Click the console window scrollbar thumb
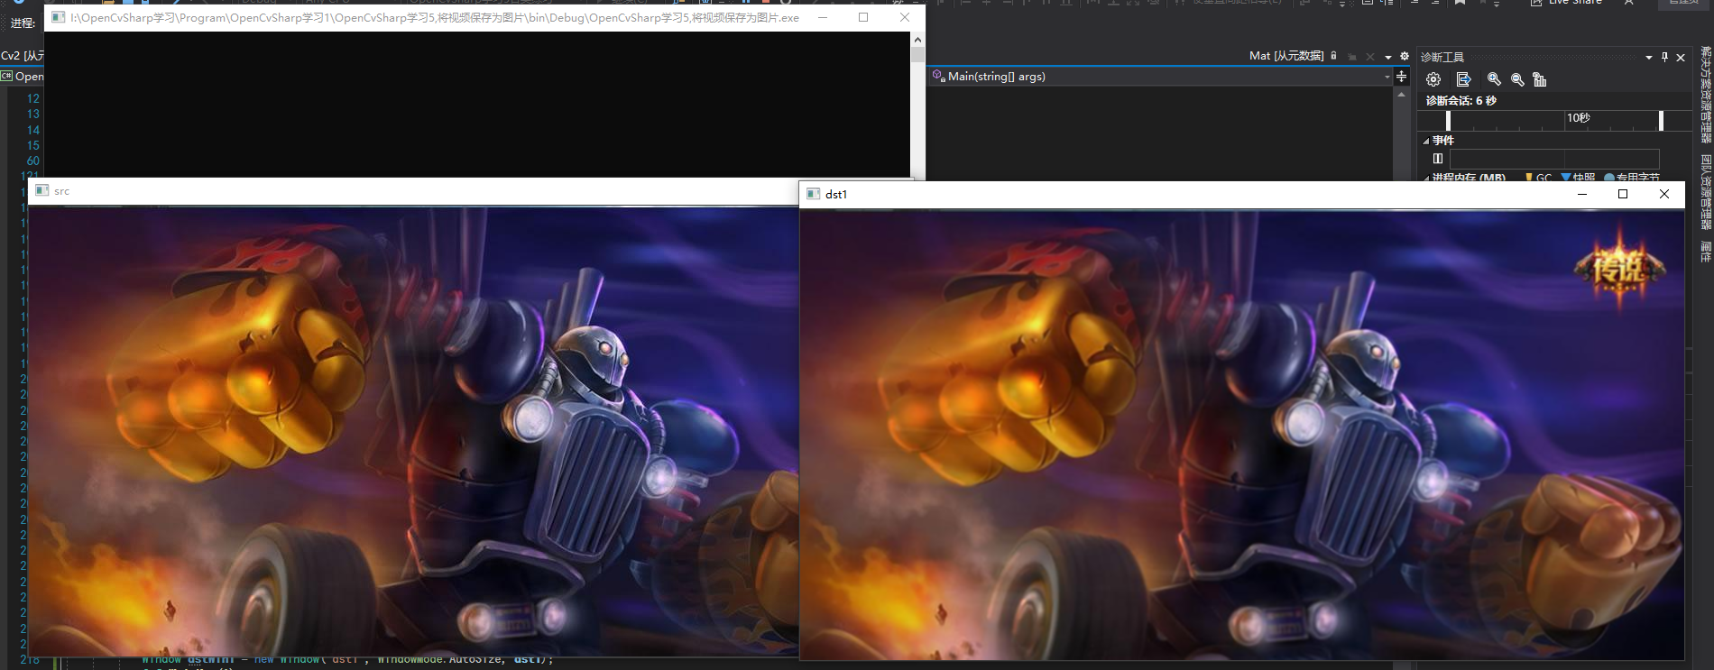 pos(917,54)
